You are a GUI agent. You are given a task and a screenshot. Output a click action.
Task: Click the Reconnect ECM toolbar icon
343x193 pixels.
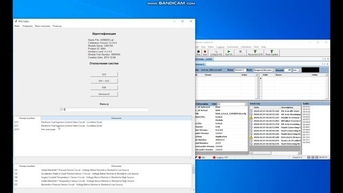[255, 53]
